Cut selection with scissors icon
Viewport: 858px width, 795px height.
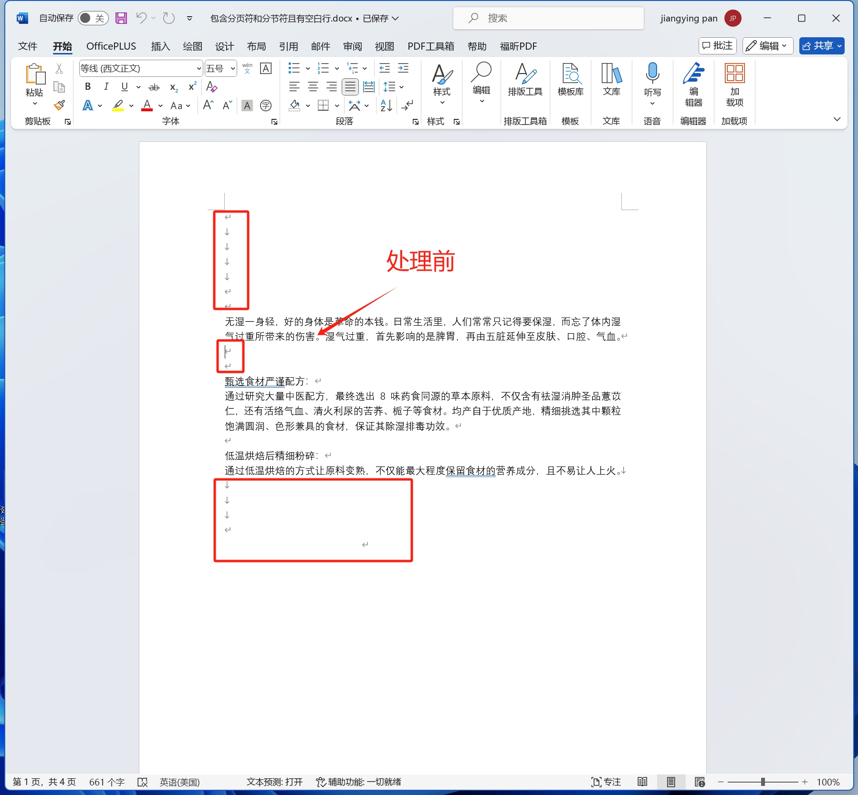(x=59, y=69)
